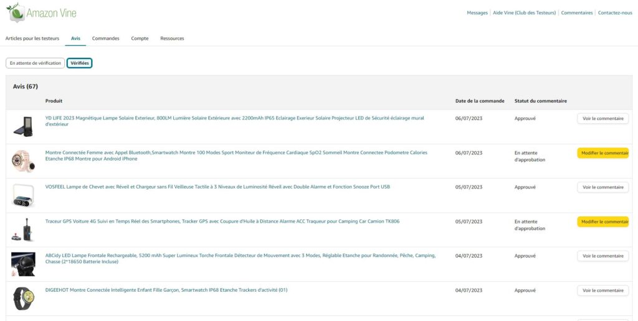Click En attente d'approbation in Montre Femme row
Viewport: 638px width, 321px height.
coord(530,156)
